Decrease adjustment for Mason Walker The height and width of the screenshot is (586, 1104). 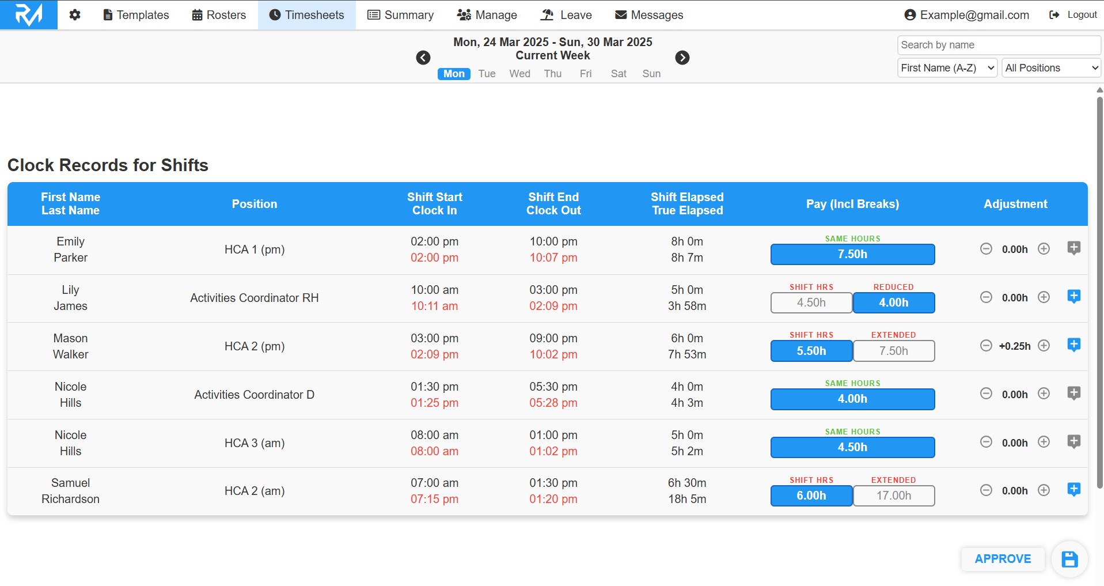click(986, 346)
